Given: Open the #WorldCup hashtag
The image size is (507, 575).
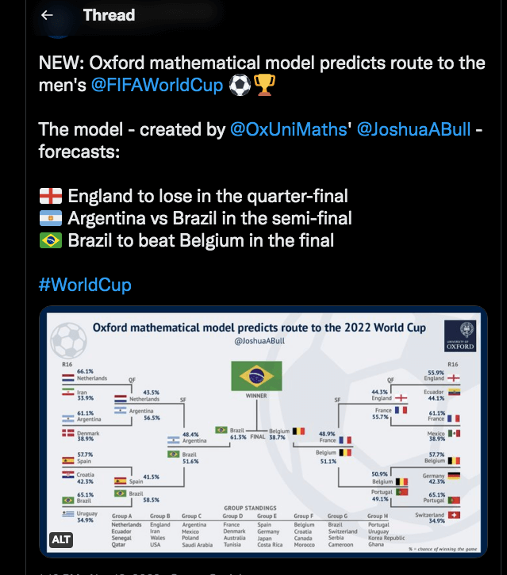Looking at the screenshot, I should (85, 285).
